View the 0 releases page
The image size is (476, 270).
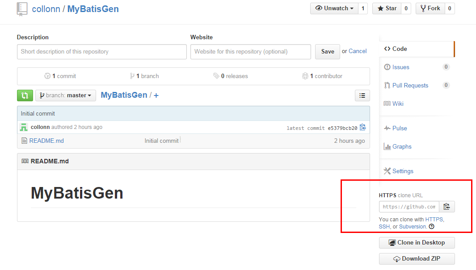[231, 76]
